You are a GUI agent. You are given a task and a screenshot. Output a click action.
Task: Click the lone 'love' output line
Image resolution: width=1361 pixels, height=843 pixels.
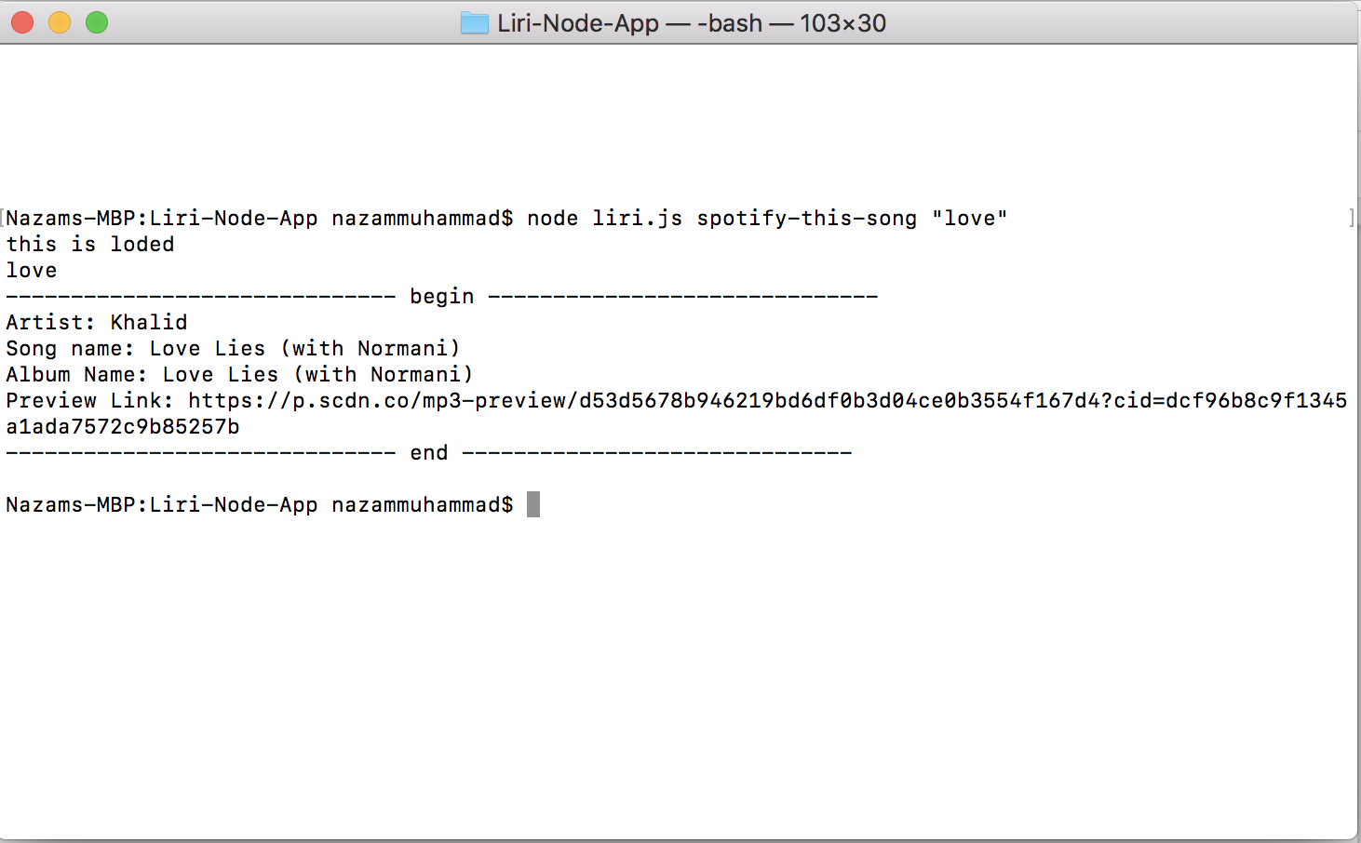coord(32,270)
